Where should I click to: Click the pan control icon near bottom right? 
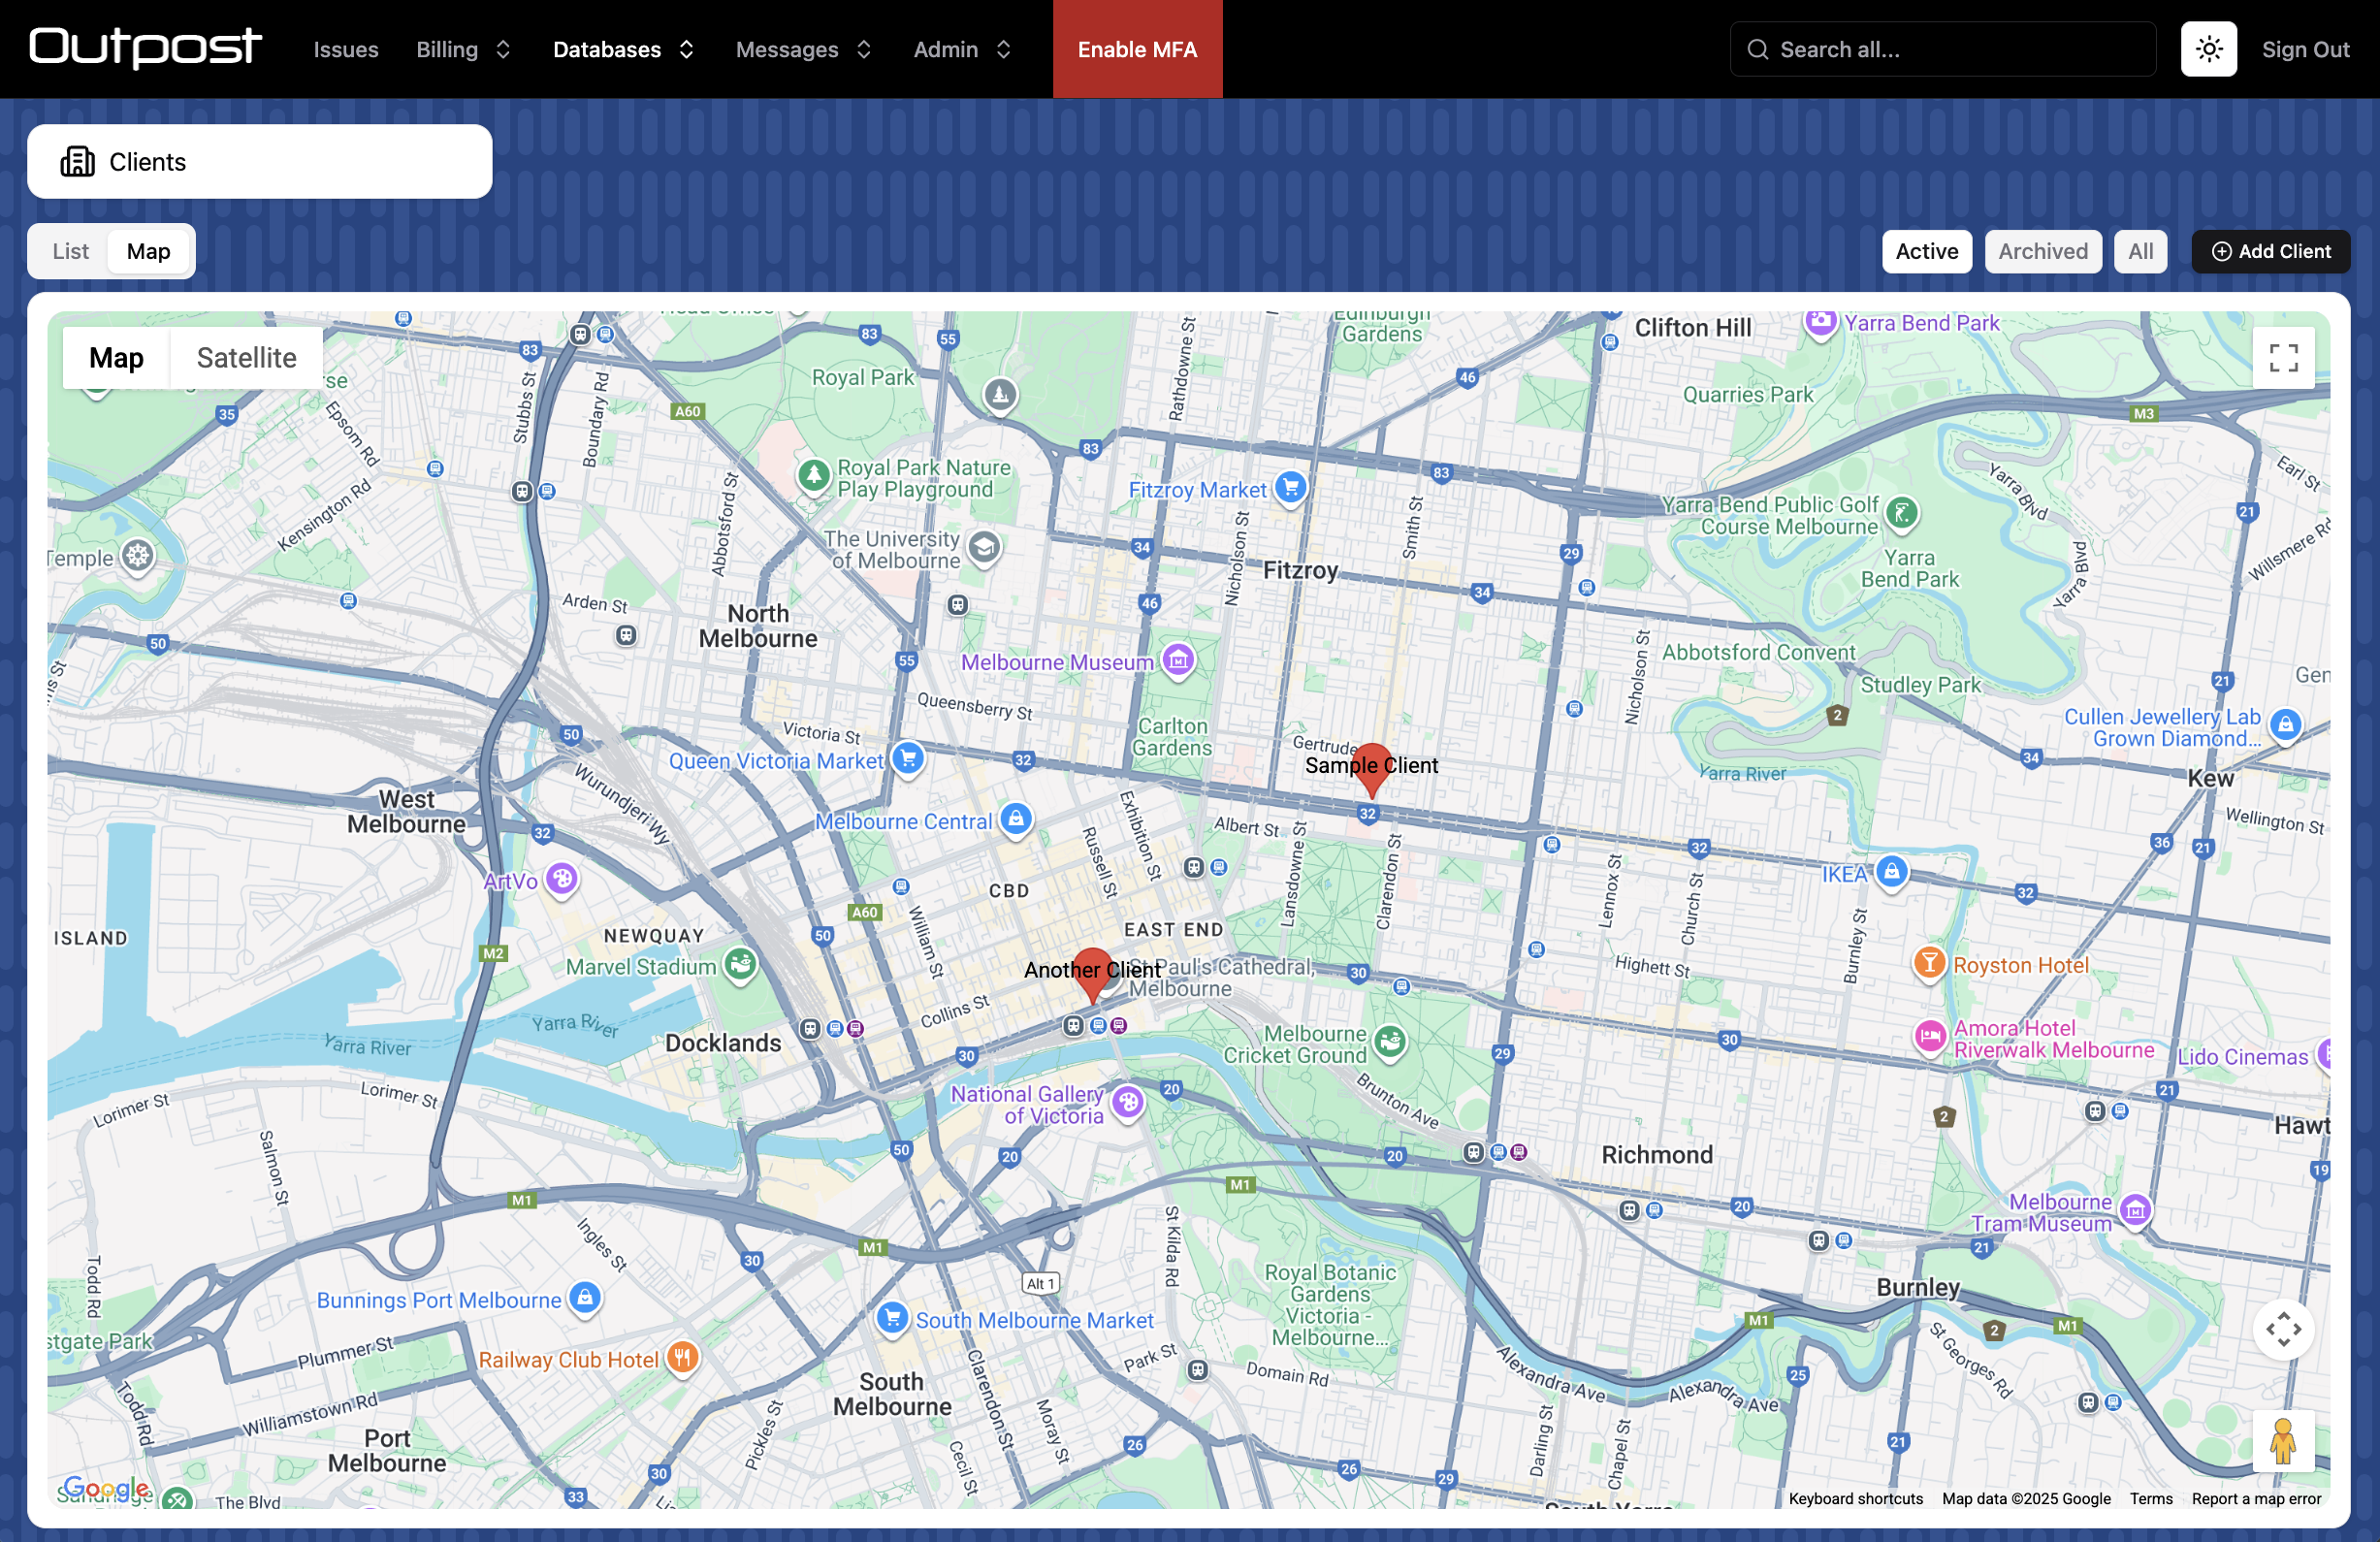2284,1330
